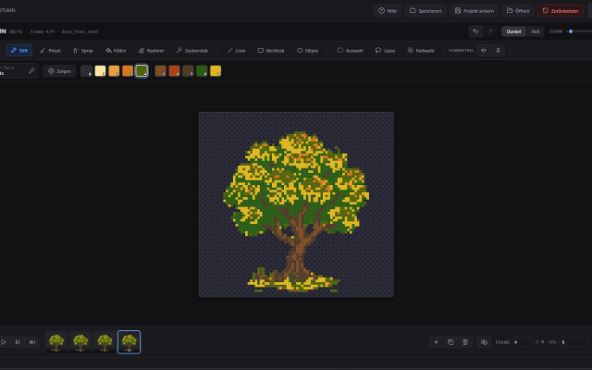The image size is (592, 370).
Task: Undo the last action
Action: tap(475, 31)
